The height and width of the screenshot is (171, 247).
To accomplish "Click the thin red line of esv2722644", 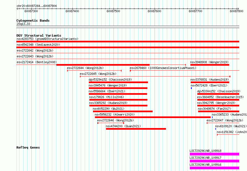I will click(94, 71).
